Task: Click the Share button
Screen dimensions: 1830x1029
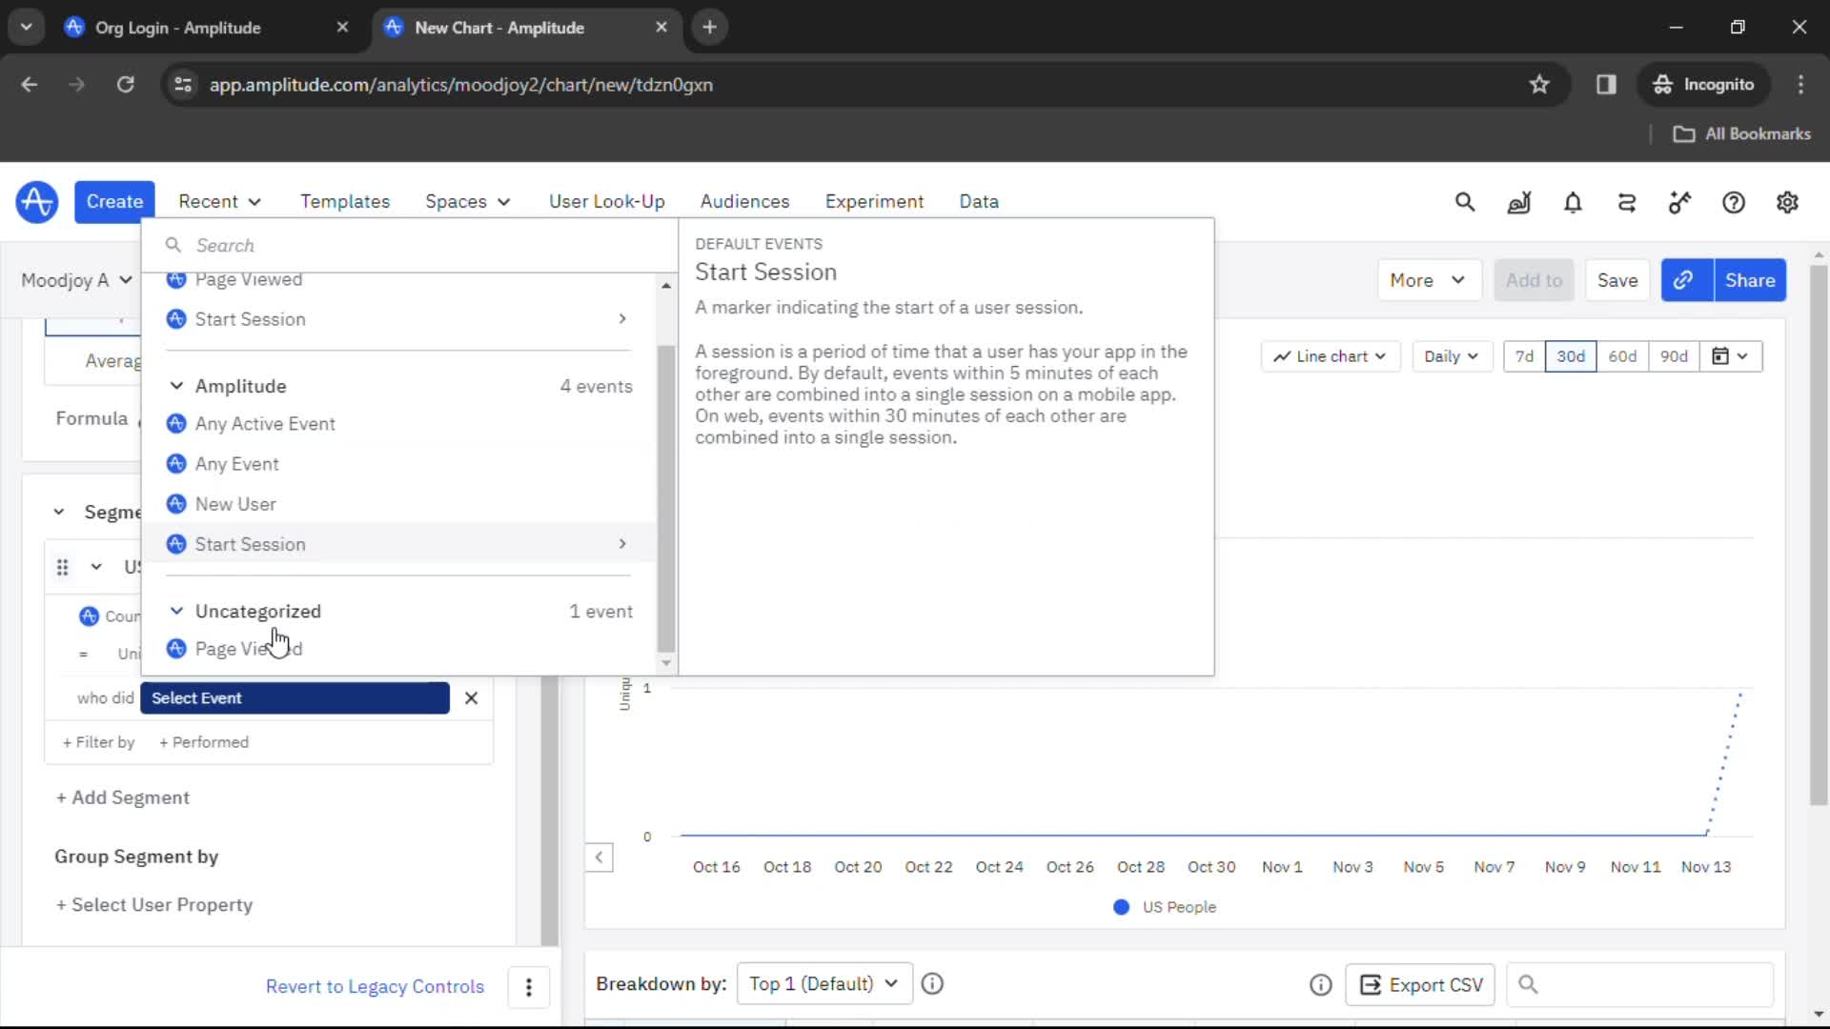Action: pyautogui.click(x=1751, y=279)
